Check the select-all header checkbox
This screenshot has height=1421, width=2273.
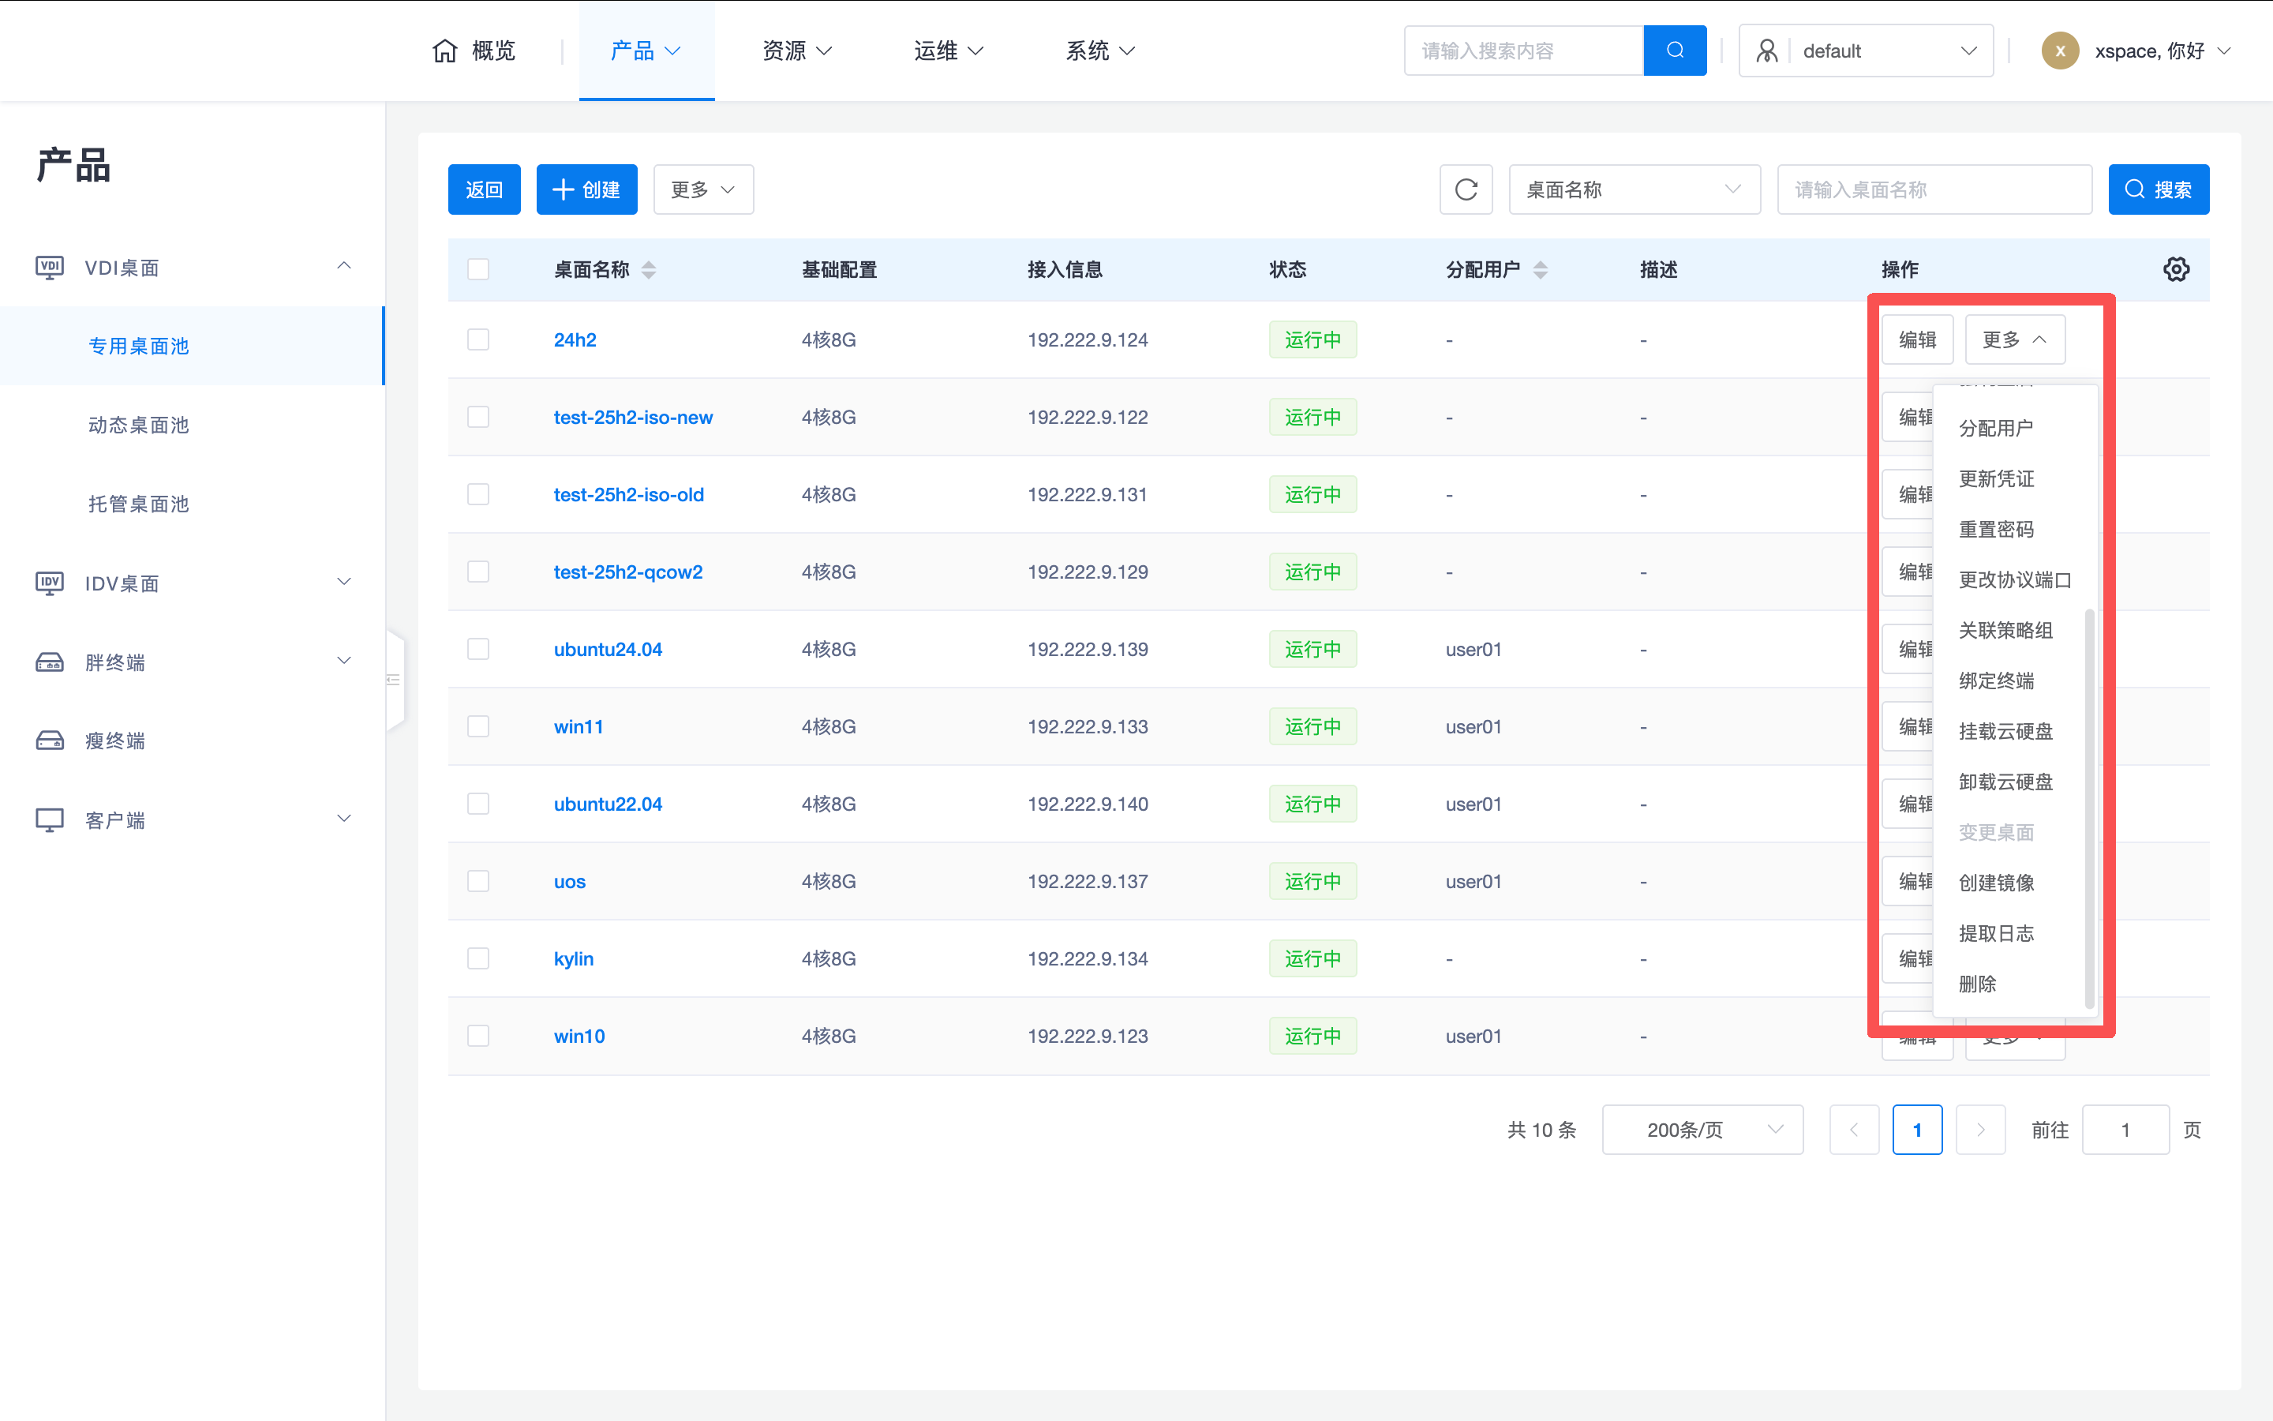478,270
